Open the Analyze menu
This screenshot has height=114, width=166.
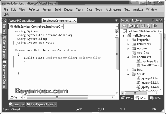click(138, 9)
